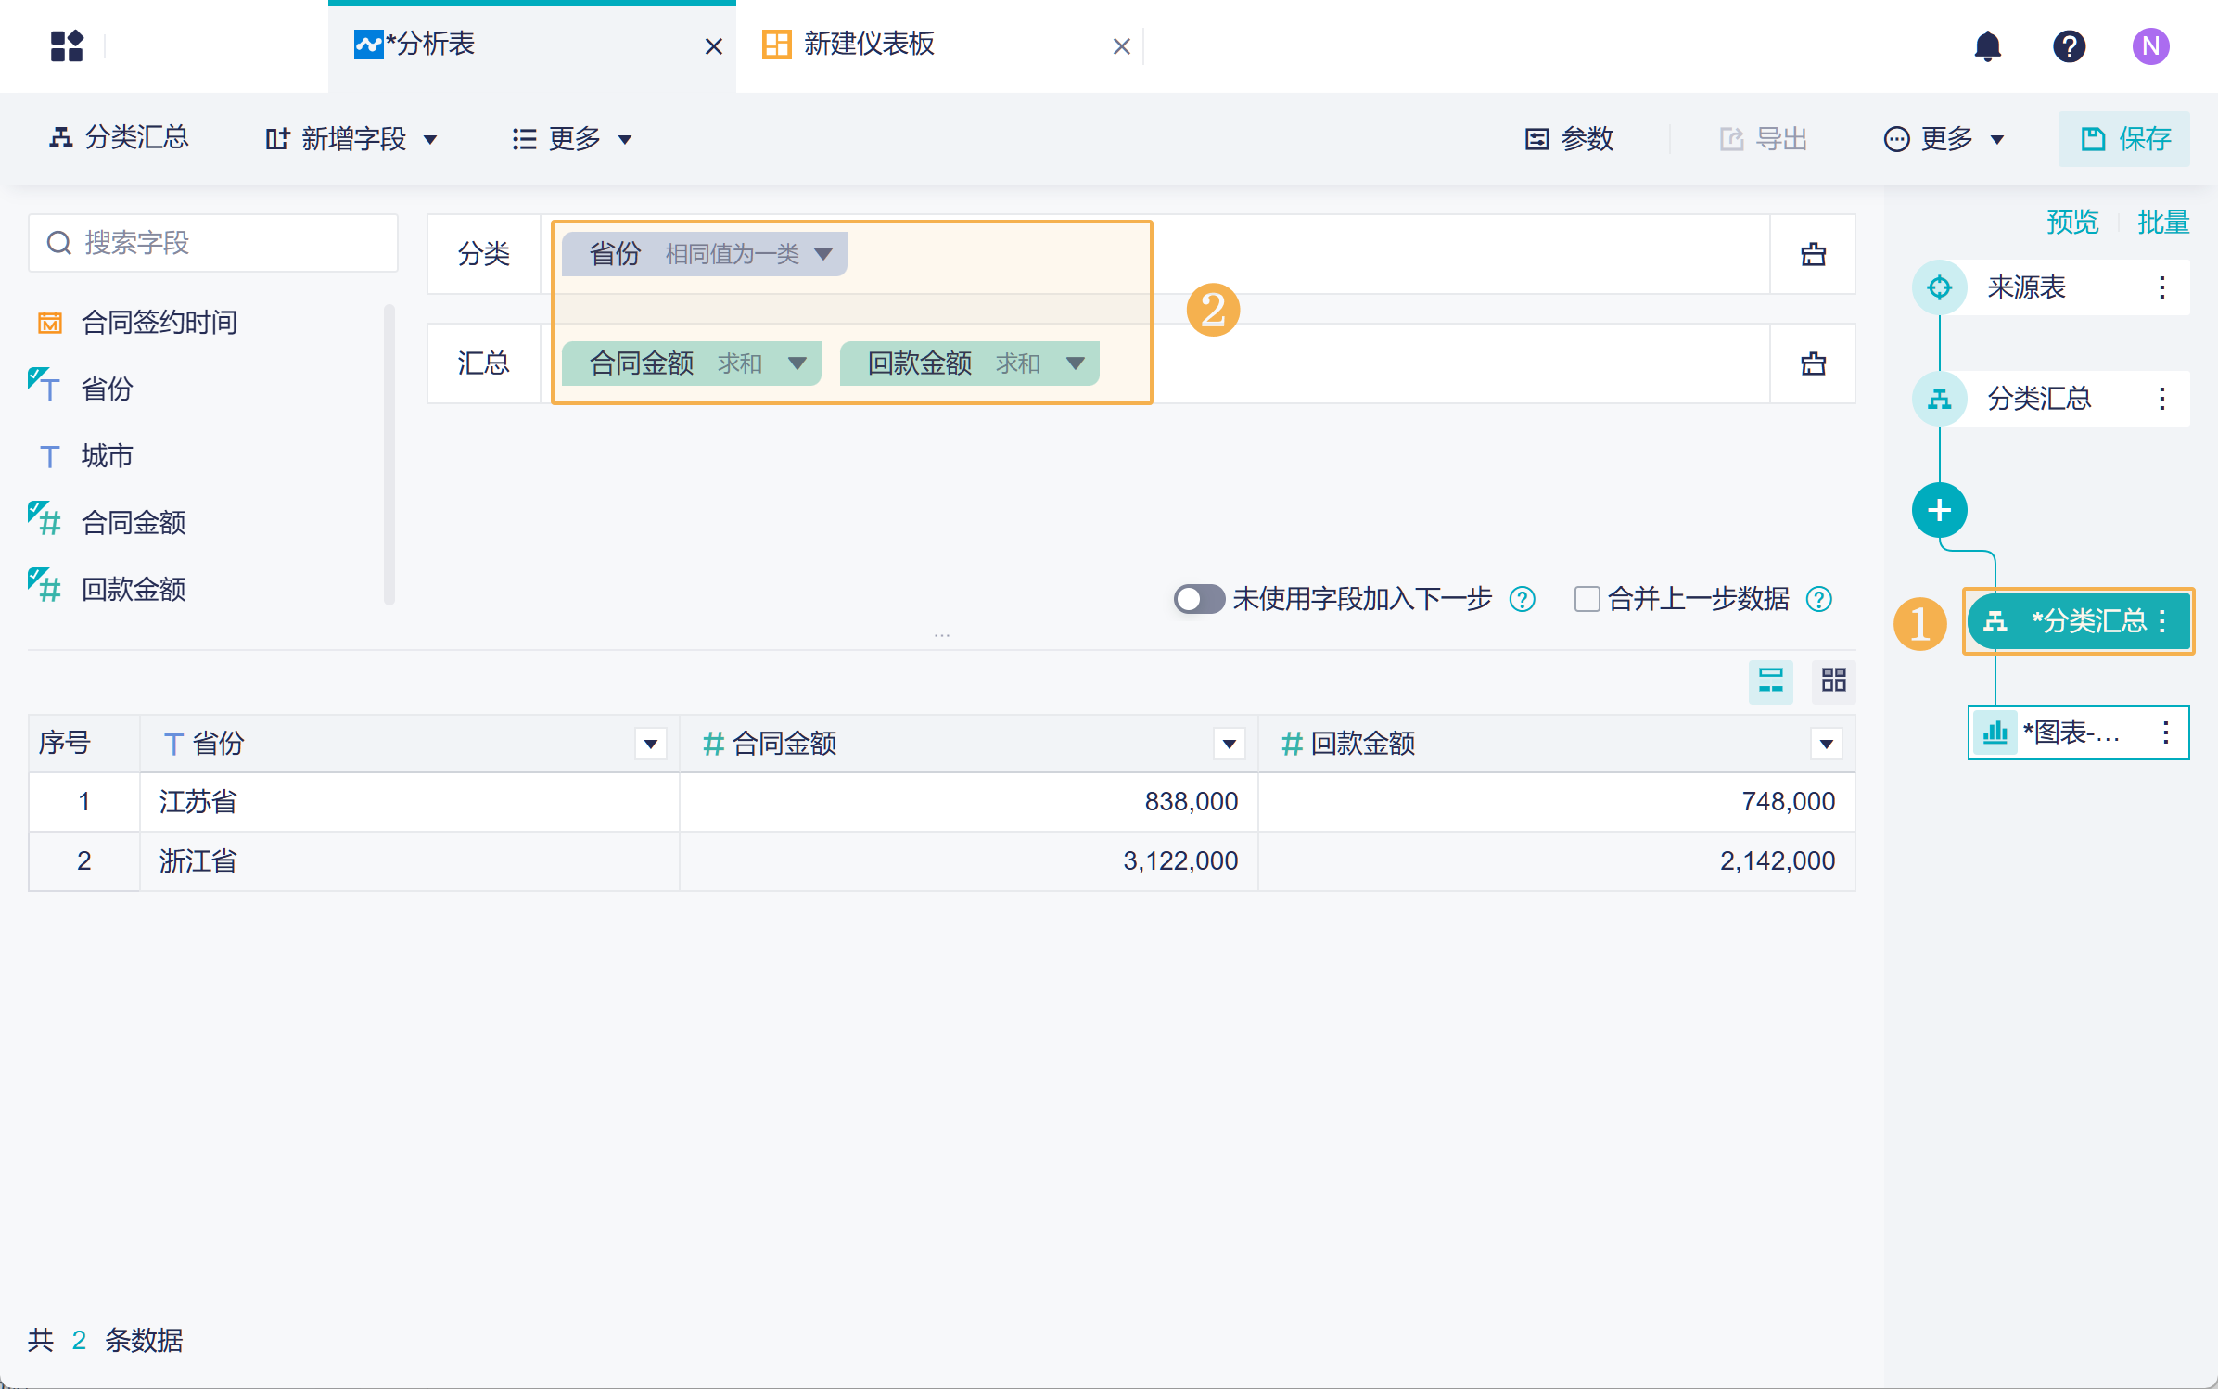
Task: Open 合同金额 求和 aggregation dropdown
Action: [x=797, y=363]
